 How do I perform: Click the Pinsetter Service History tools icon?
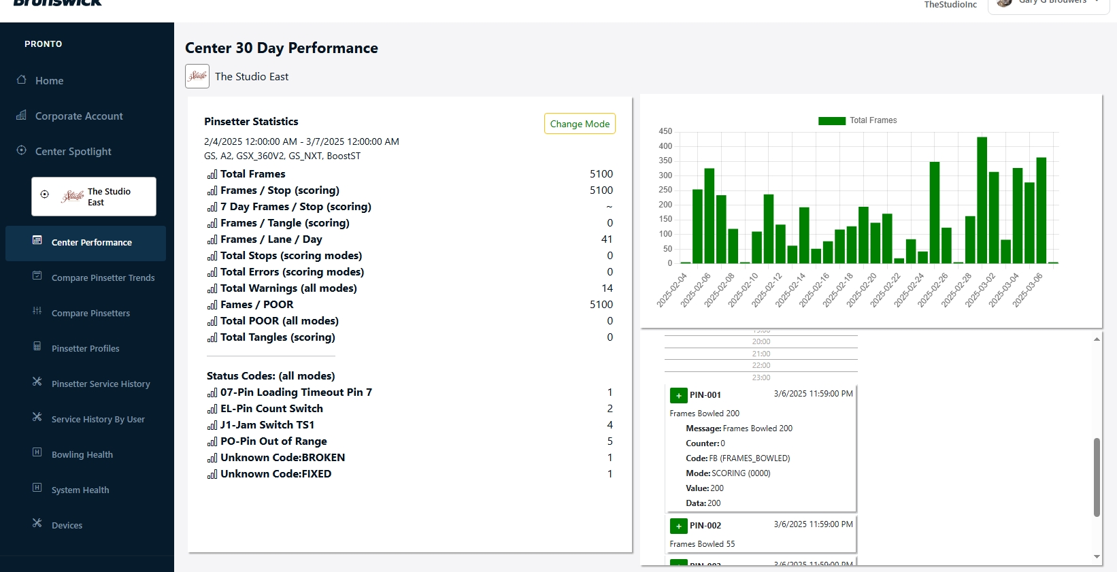pos(37,382)
